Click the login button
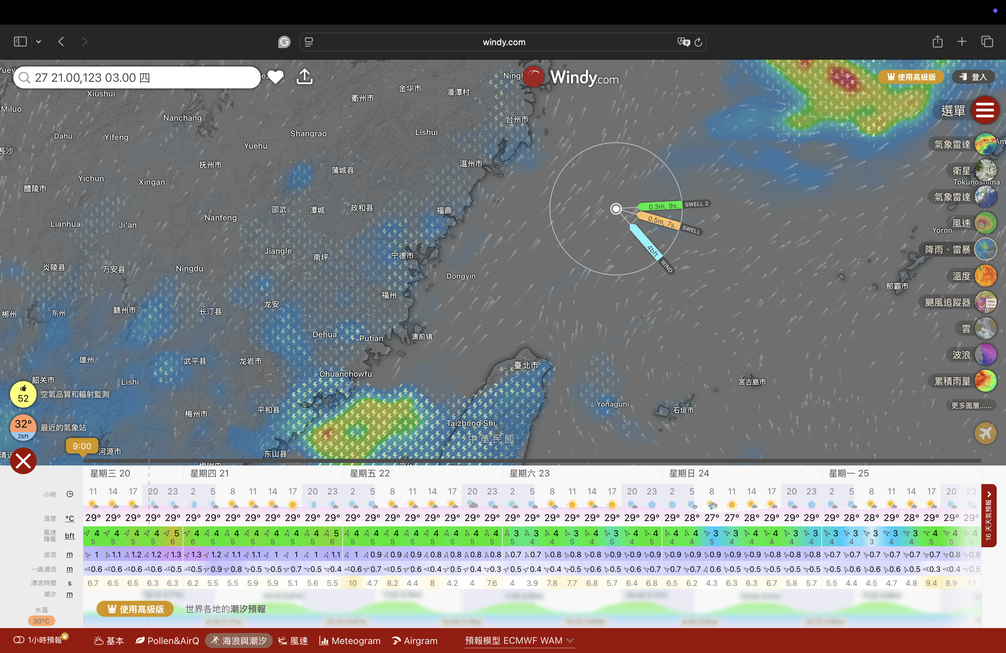This screenshot has height=653, width=1006. tap(973, 77)
